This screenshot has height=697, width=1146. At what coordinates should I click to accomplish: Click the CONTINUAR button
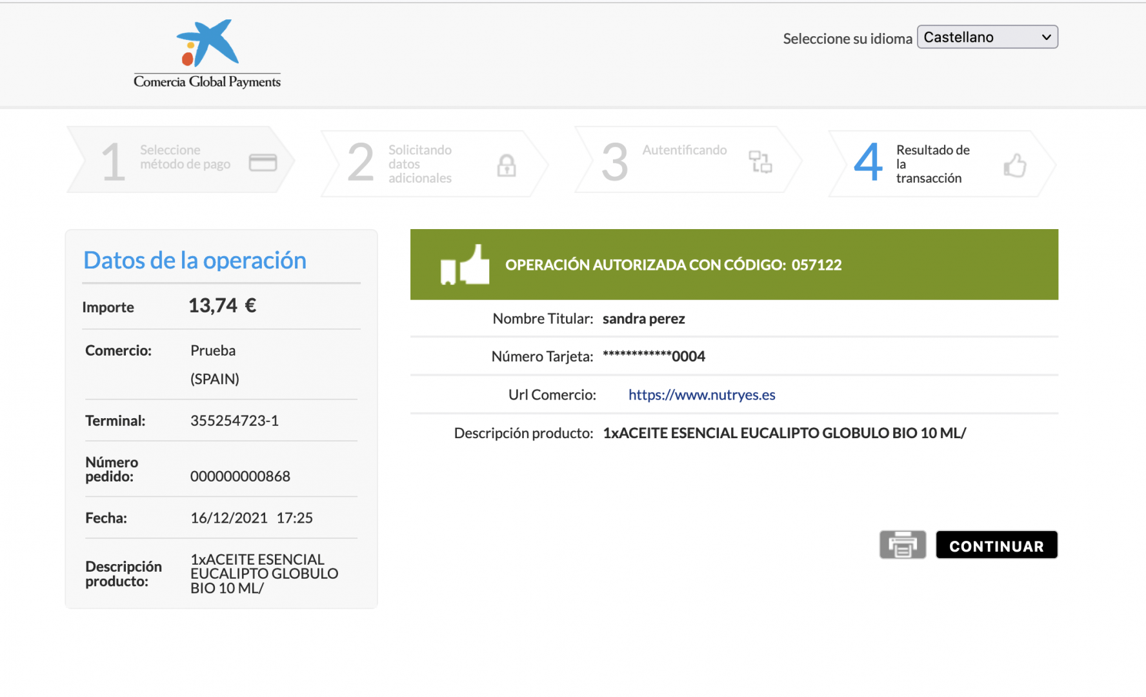[x=996, y=545]
